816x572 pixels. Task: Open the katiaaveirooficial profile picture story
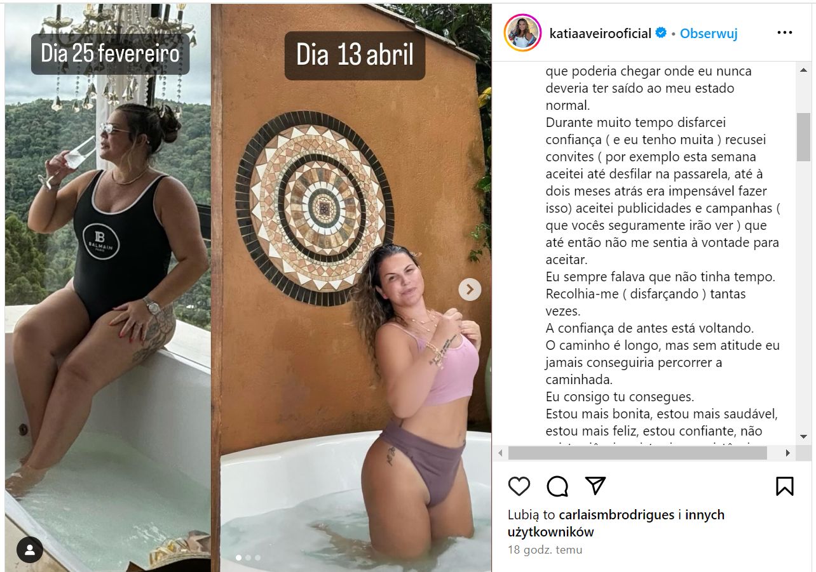[522, 33]
